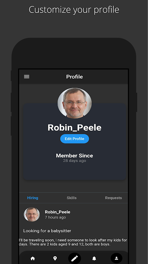
Task: Go to the home tab icon
Action: (33, 258)
